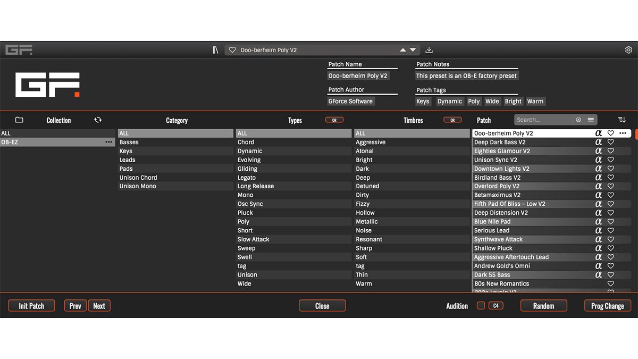Enable the Audition checkbox
Screen dimensions: 638x359
481,306
